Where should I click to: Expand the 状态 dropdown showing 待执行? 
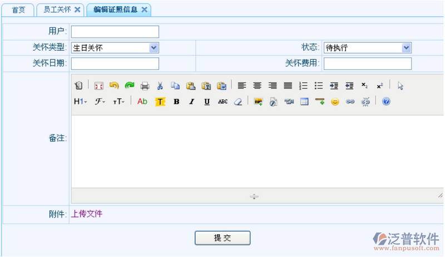pos(367,48)
